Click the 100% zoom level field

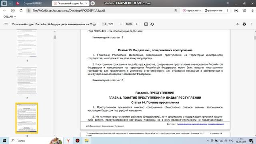pyautogui.click(x=129, y=24)
